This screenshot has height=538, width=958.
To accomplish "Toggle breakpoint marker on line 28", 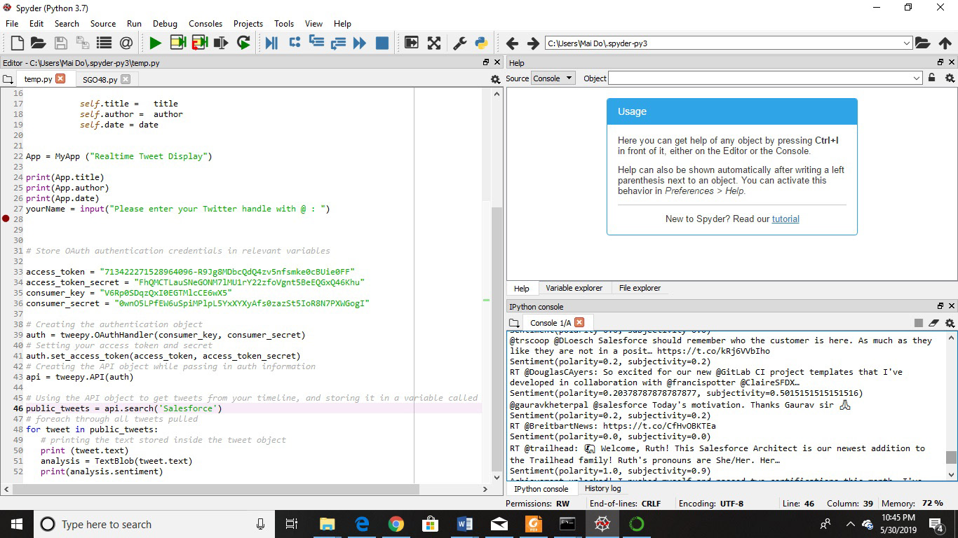I will point(6,219).
